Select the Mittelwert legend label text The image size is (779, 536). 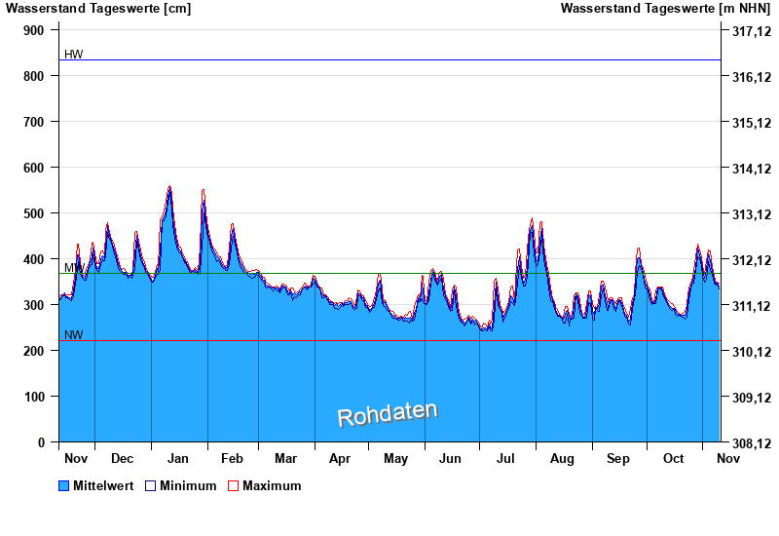[103, 485]
